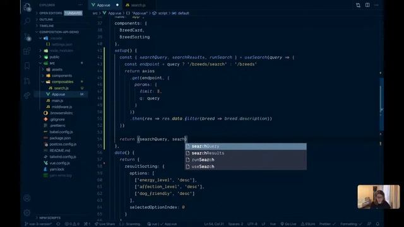Screen dimensions: 404x227
Task: Switch to the App.vue editor tab
Action: [104, 5]
